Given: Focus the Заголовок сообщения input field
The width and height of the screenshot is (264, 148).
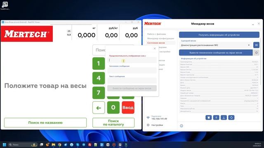Looking at the screenshot, I should click(x=132, y=70).
